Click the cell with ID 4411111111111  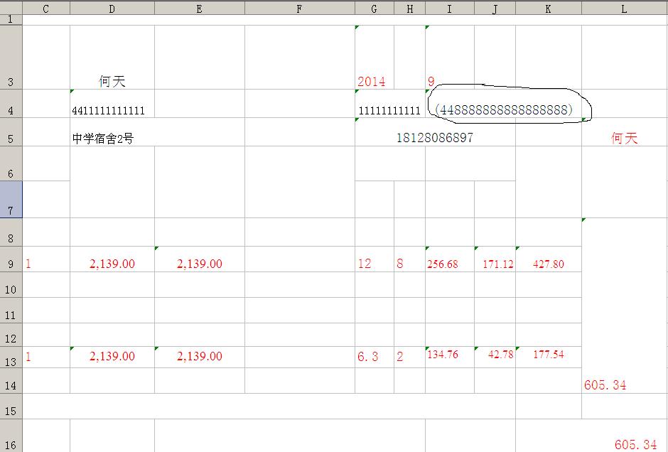112,111
